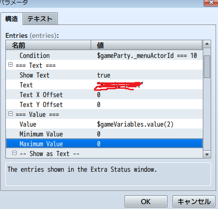
Task: Close the parameter dialog window
Action: [211, 2]
